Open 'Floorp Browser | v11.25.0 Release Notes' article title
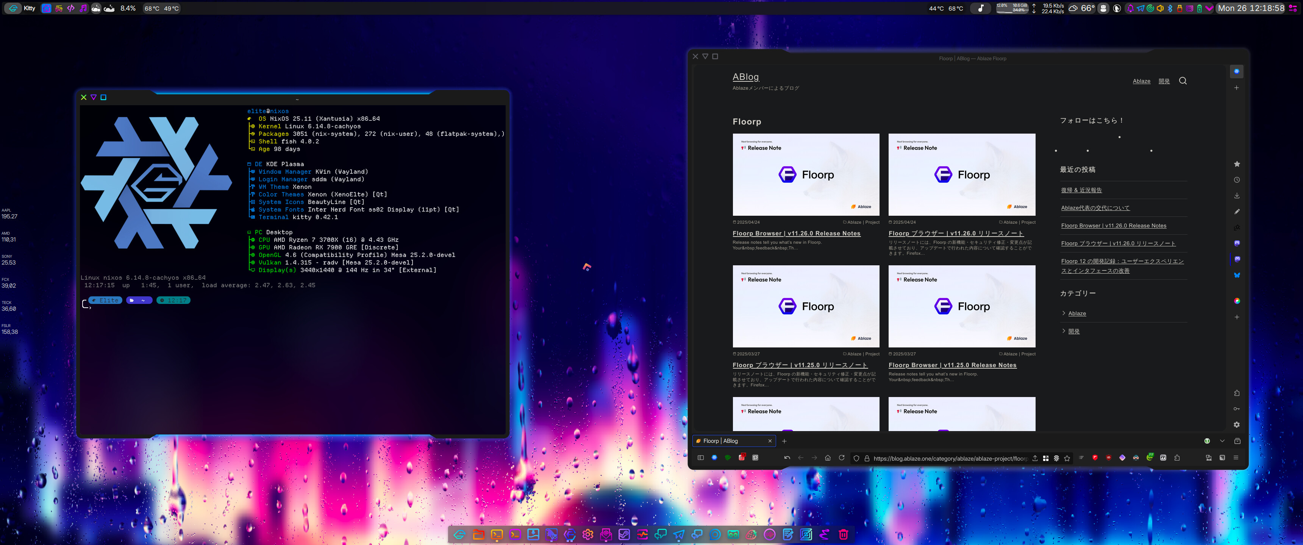The width and height of the screenshot is (1303, 545). click(x=952, y=365)
